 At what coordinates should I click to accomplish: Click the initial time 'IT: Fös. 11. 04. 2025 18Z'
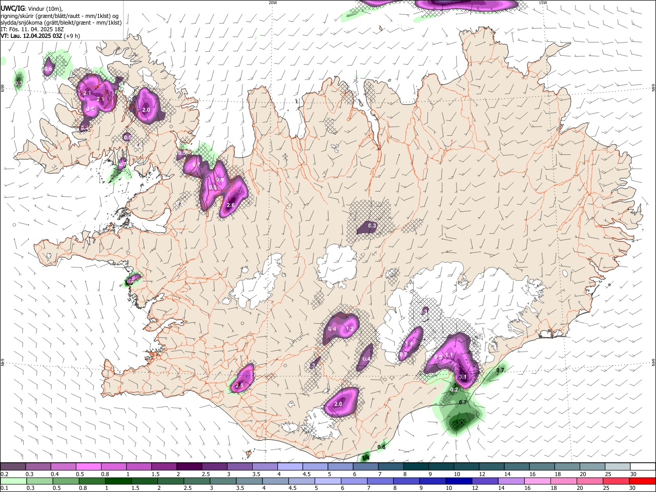coord(32,29)
